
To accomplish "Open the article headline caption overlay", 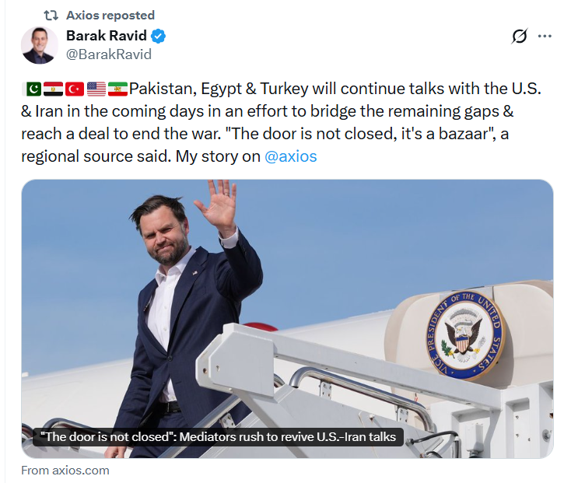I will pyautogui.click(x=219, y=436).
